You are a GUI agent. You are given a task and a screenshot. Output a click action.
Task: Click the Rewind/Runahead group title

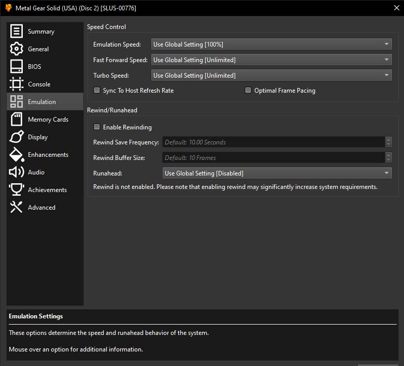[x=112, y=110]
